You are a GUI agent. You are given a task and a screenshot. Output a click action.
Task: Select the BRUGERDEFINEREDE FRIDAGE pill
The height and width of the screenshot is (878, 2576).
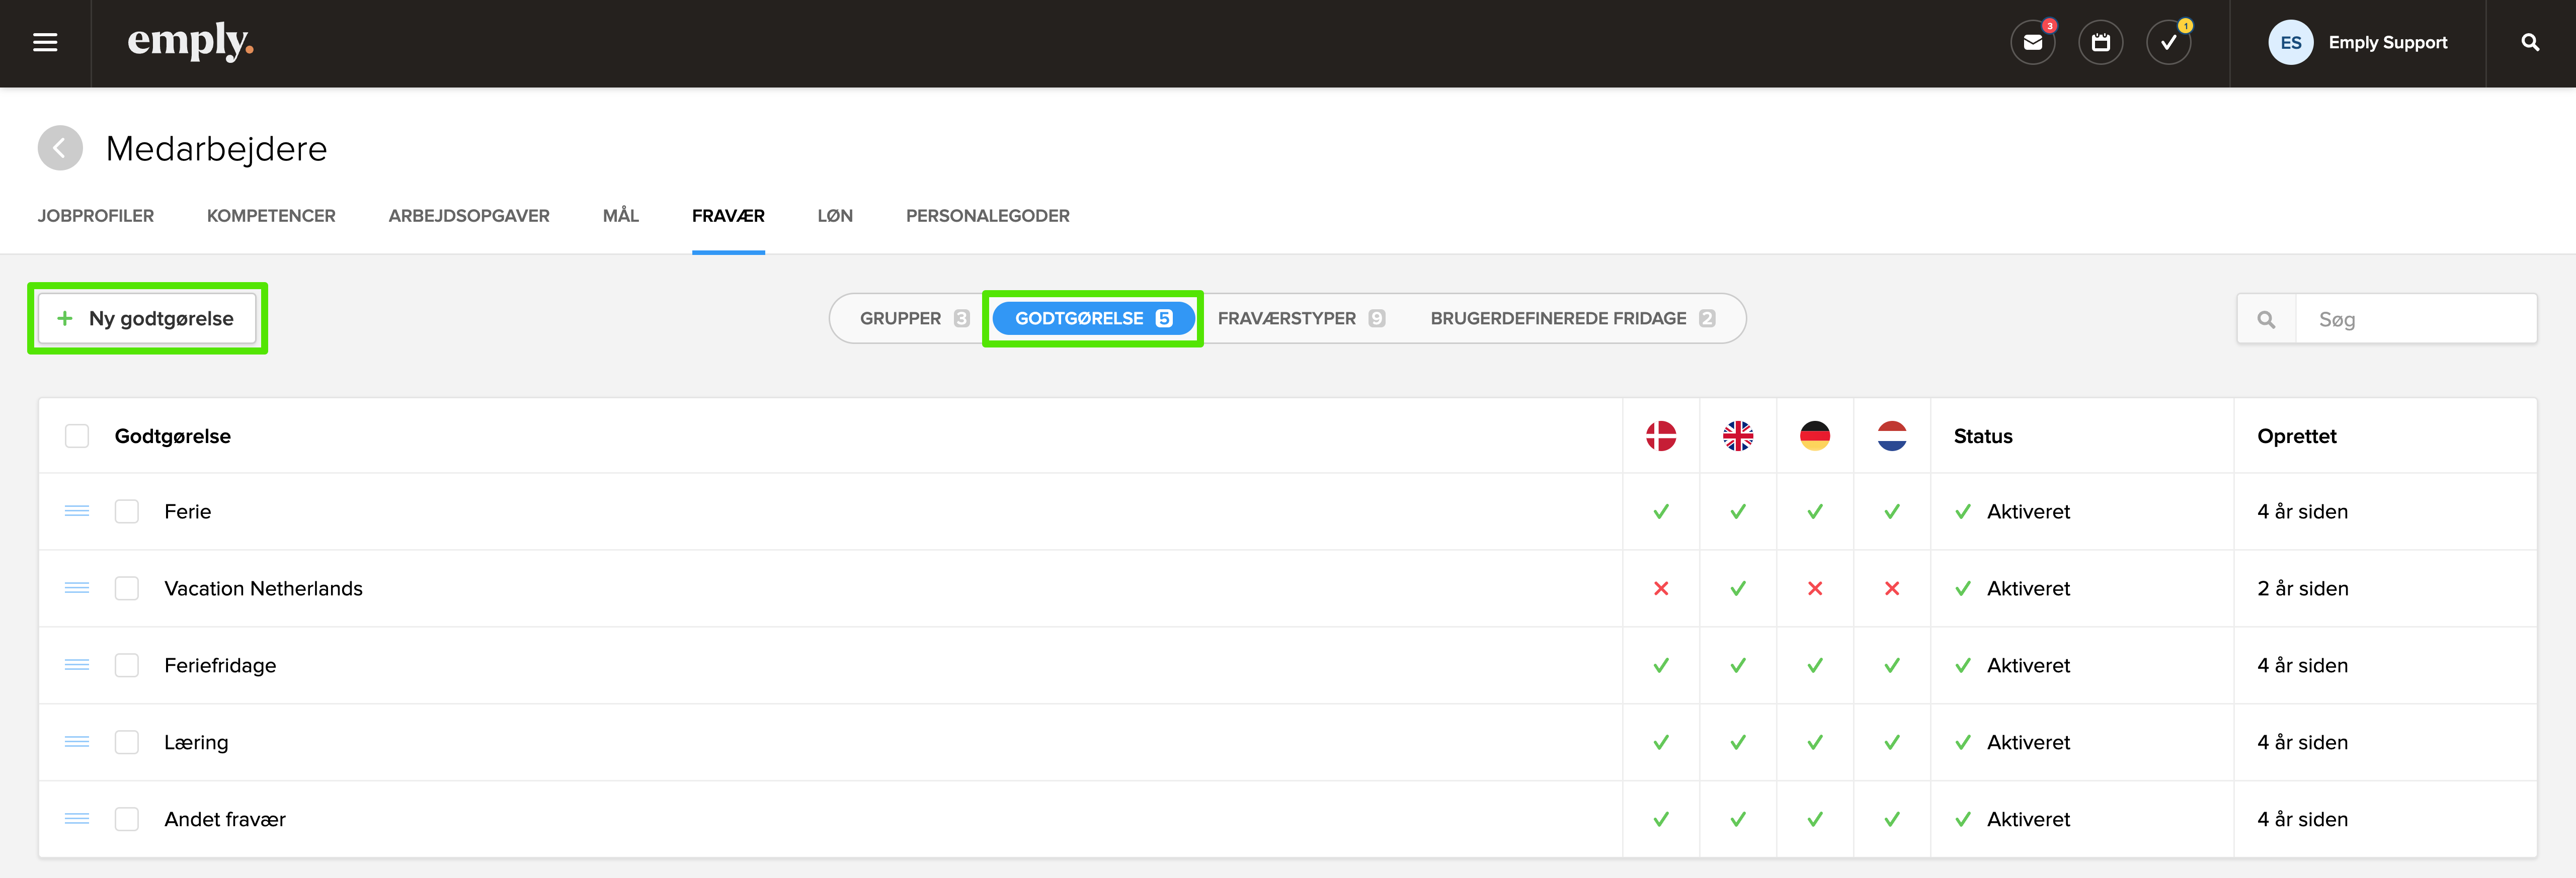pos(1571,318)
